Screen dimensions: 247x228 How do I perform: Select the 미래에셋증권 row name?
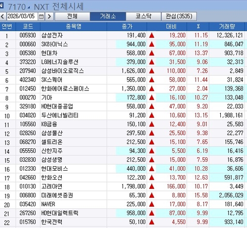pos(57,195)
